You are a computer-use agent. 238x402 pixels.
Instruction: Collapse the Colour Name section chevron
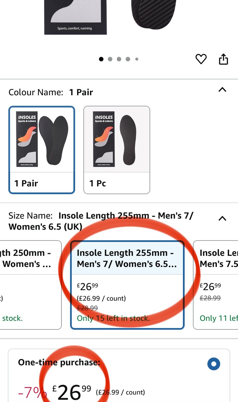click(x=222, y=90)
